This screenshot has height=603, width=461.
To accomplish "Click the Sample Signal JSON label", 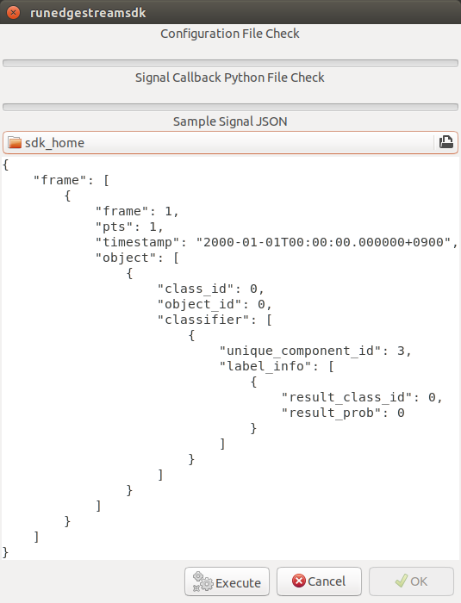I will pos(230,121).
